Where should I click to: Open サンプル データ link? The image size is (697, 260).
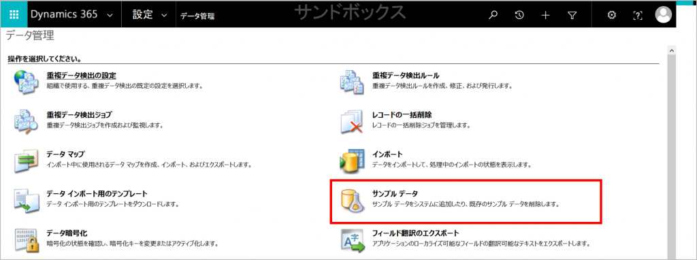pos(395,194)
